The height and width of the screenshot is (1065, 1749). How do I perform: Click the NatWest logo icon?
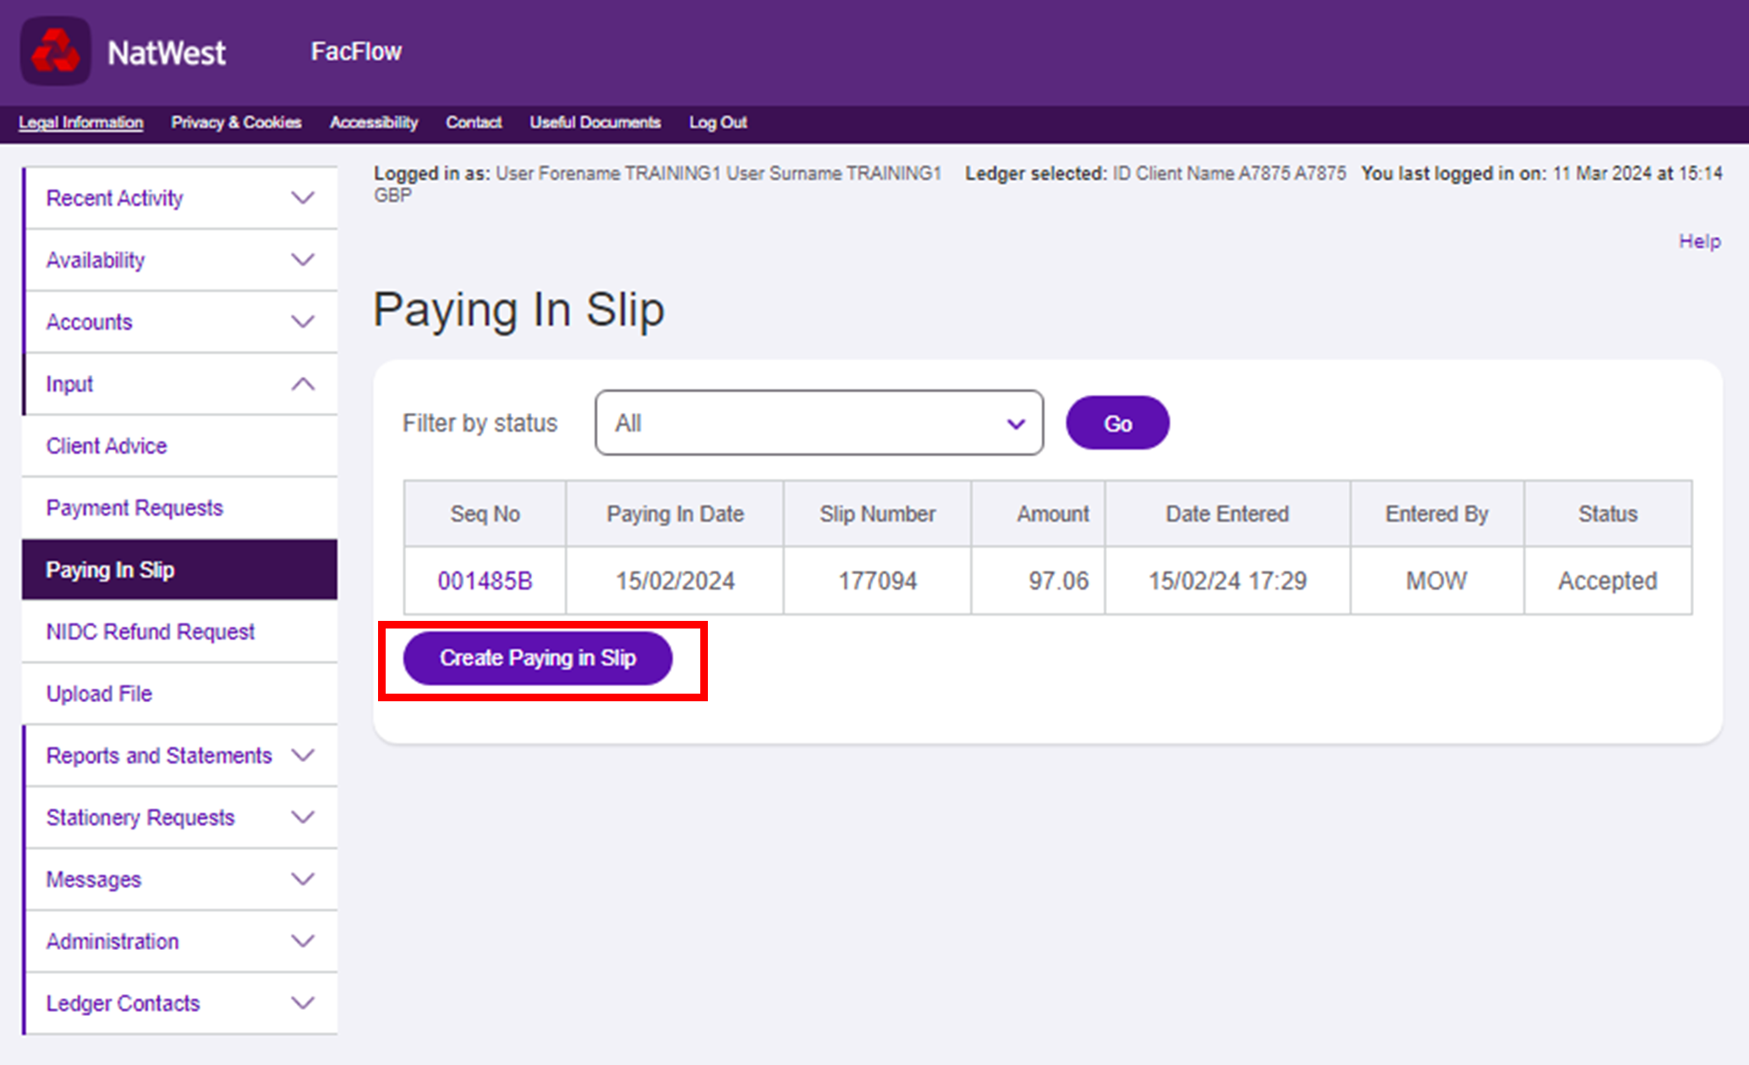(x=56, y=52)
